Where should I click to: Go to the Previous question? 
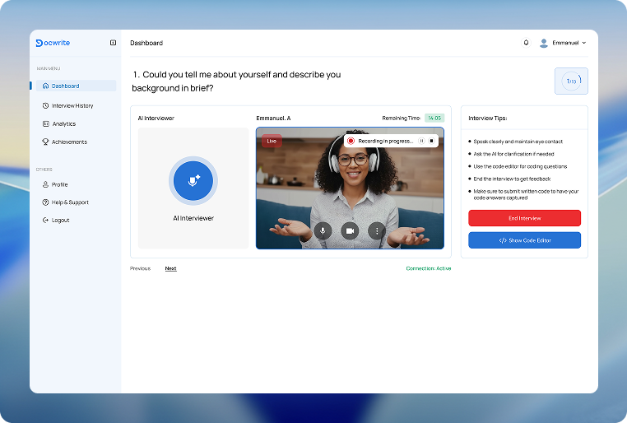[x=141, y=268]
